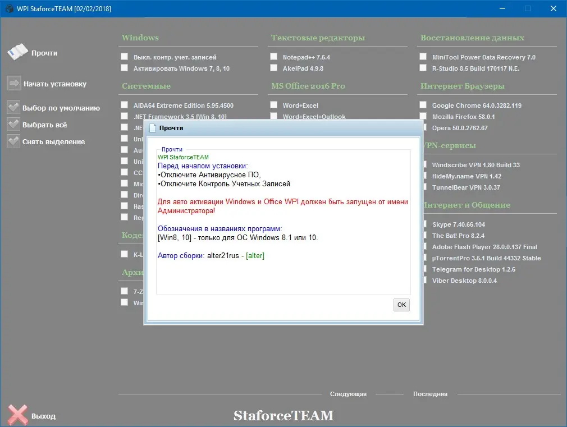The height and width of the screenshot is (427, 567).
Task: Click the red X exit icon
Action: (x=17, y=415)
